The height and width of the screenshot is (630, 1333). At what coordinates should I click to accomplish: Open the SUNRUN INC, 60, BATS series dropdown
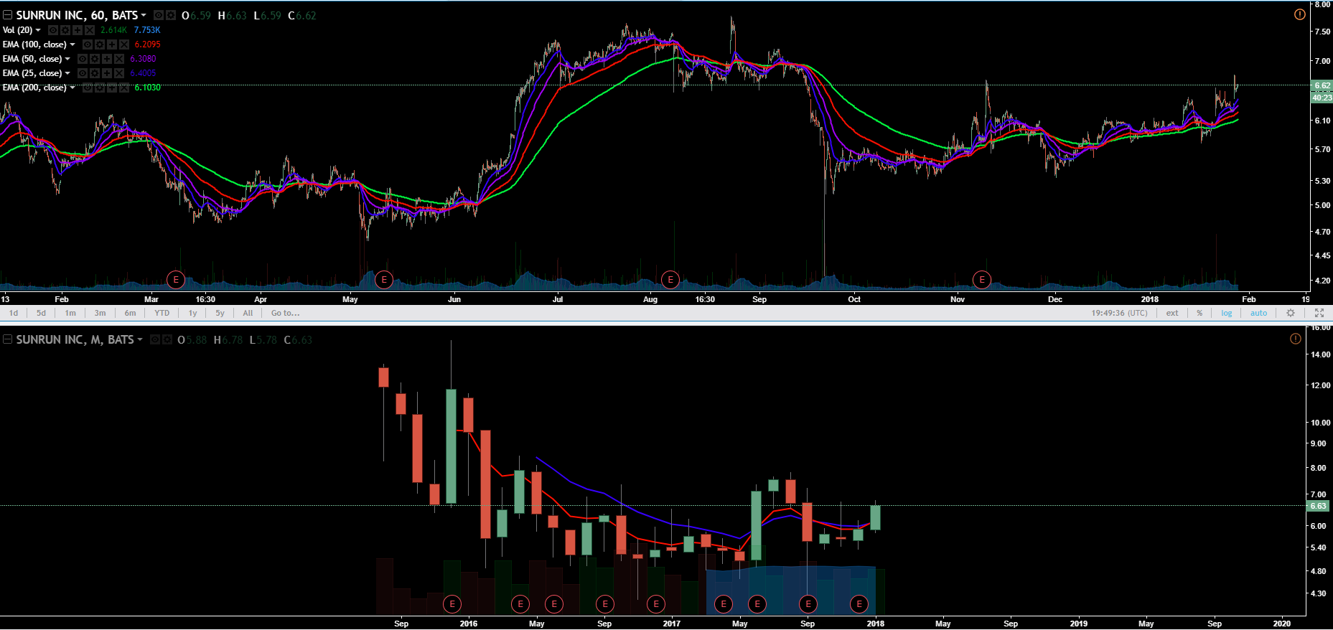click(144, 15)
